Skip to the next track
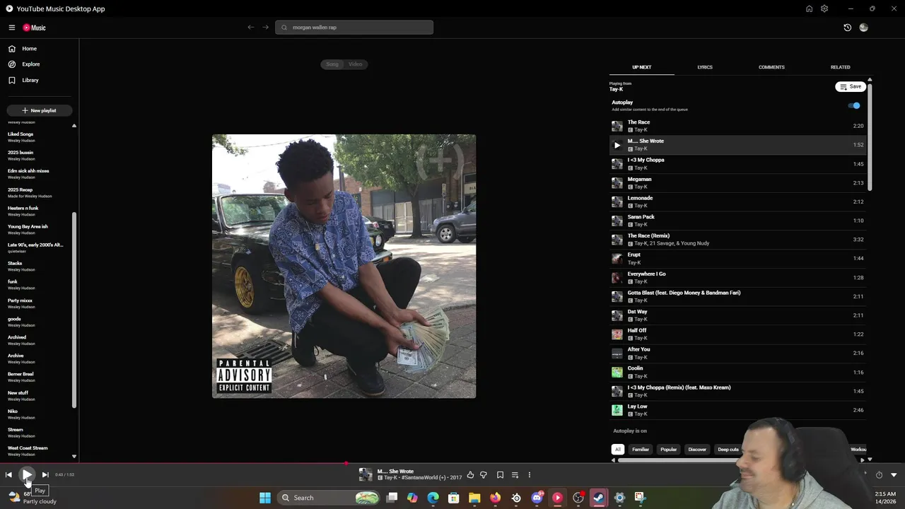The image size is (905, 509). pos(45,475)
